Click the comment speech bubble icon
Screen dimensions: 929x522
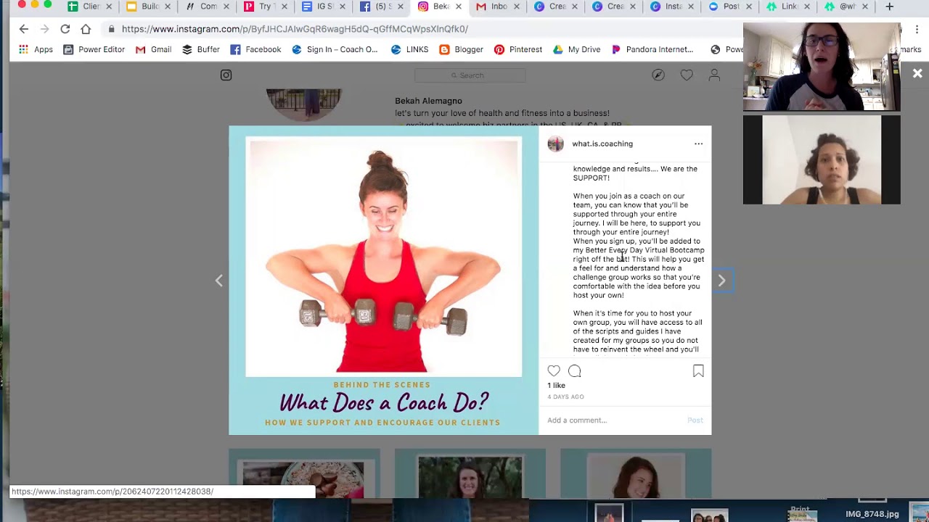(x=574, y=371)
